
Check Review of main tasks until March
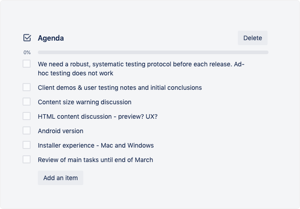tap(27, 159)
